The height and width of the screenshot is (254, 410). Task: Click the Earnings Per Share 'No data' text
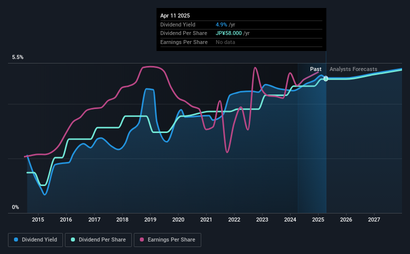point(225,42)
